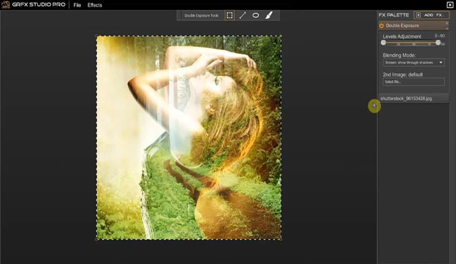Click the FX PALETTE panel title

393,15
